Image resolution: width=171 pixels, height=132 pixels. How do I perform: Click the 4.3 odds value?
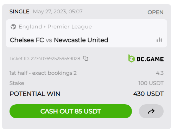(160, 73)
